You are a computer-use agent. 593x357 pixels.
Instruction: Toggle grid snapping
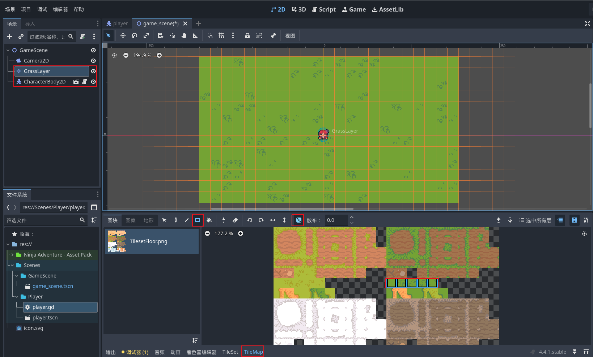(x=221, y=35)
